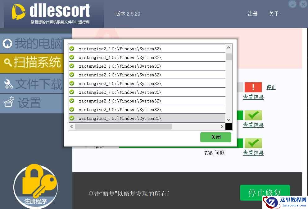Click the green checkmark status icon beside 查看结果
Screen dimensions: 308x209
point(253,115)
